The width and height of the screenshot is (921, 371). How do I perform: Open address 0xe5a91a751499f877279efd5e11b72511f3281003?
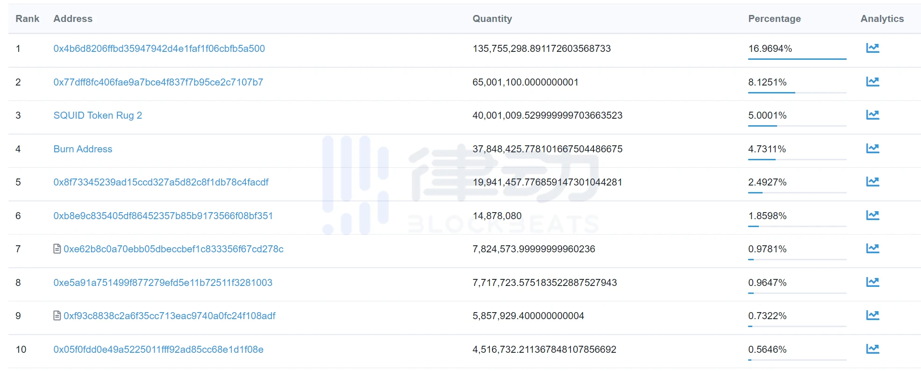tap(163, 283)
